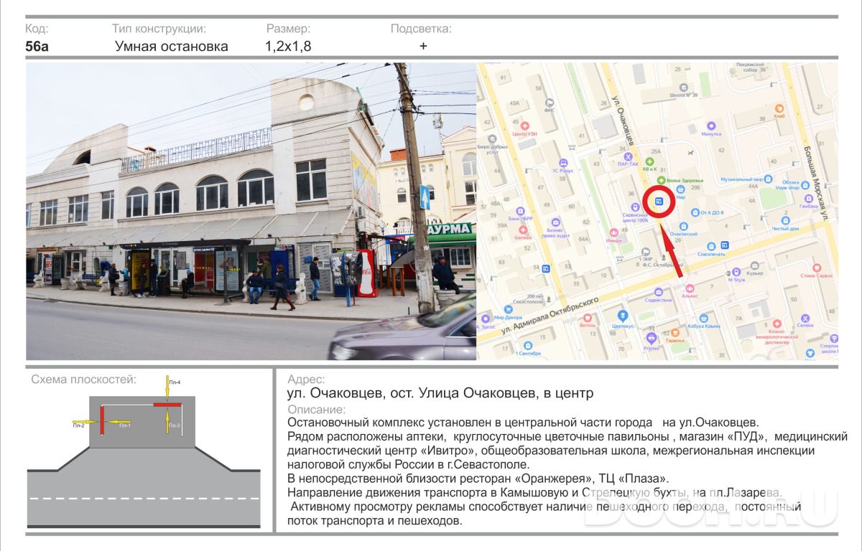The height and width of the screenshot is (551, 862).
Task: Click the M-Style map marker icon
Action: point(736,273)
